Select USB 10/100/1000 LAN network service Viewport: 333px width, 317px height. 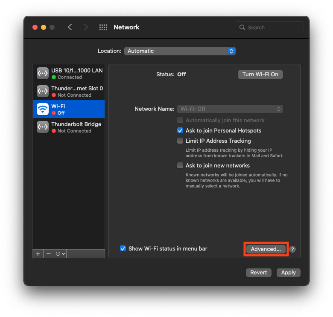pos(69,73)
